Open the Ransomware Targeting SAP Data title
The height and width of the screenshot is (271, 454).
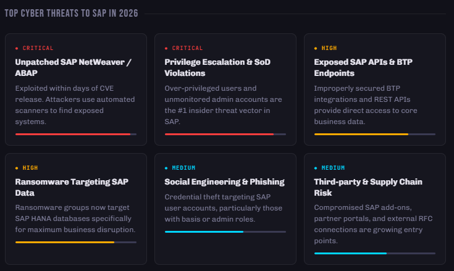click(72, 187)
